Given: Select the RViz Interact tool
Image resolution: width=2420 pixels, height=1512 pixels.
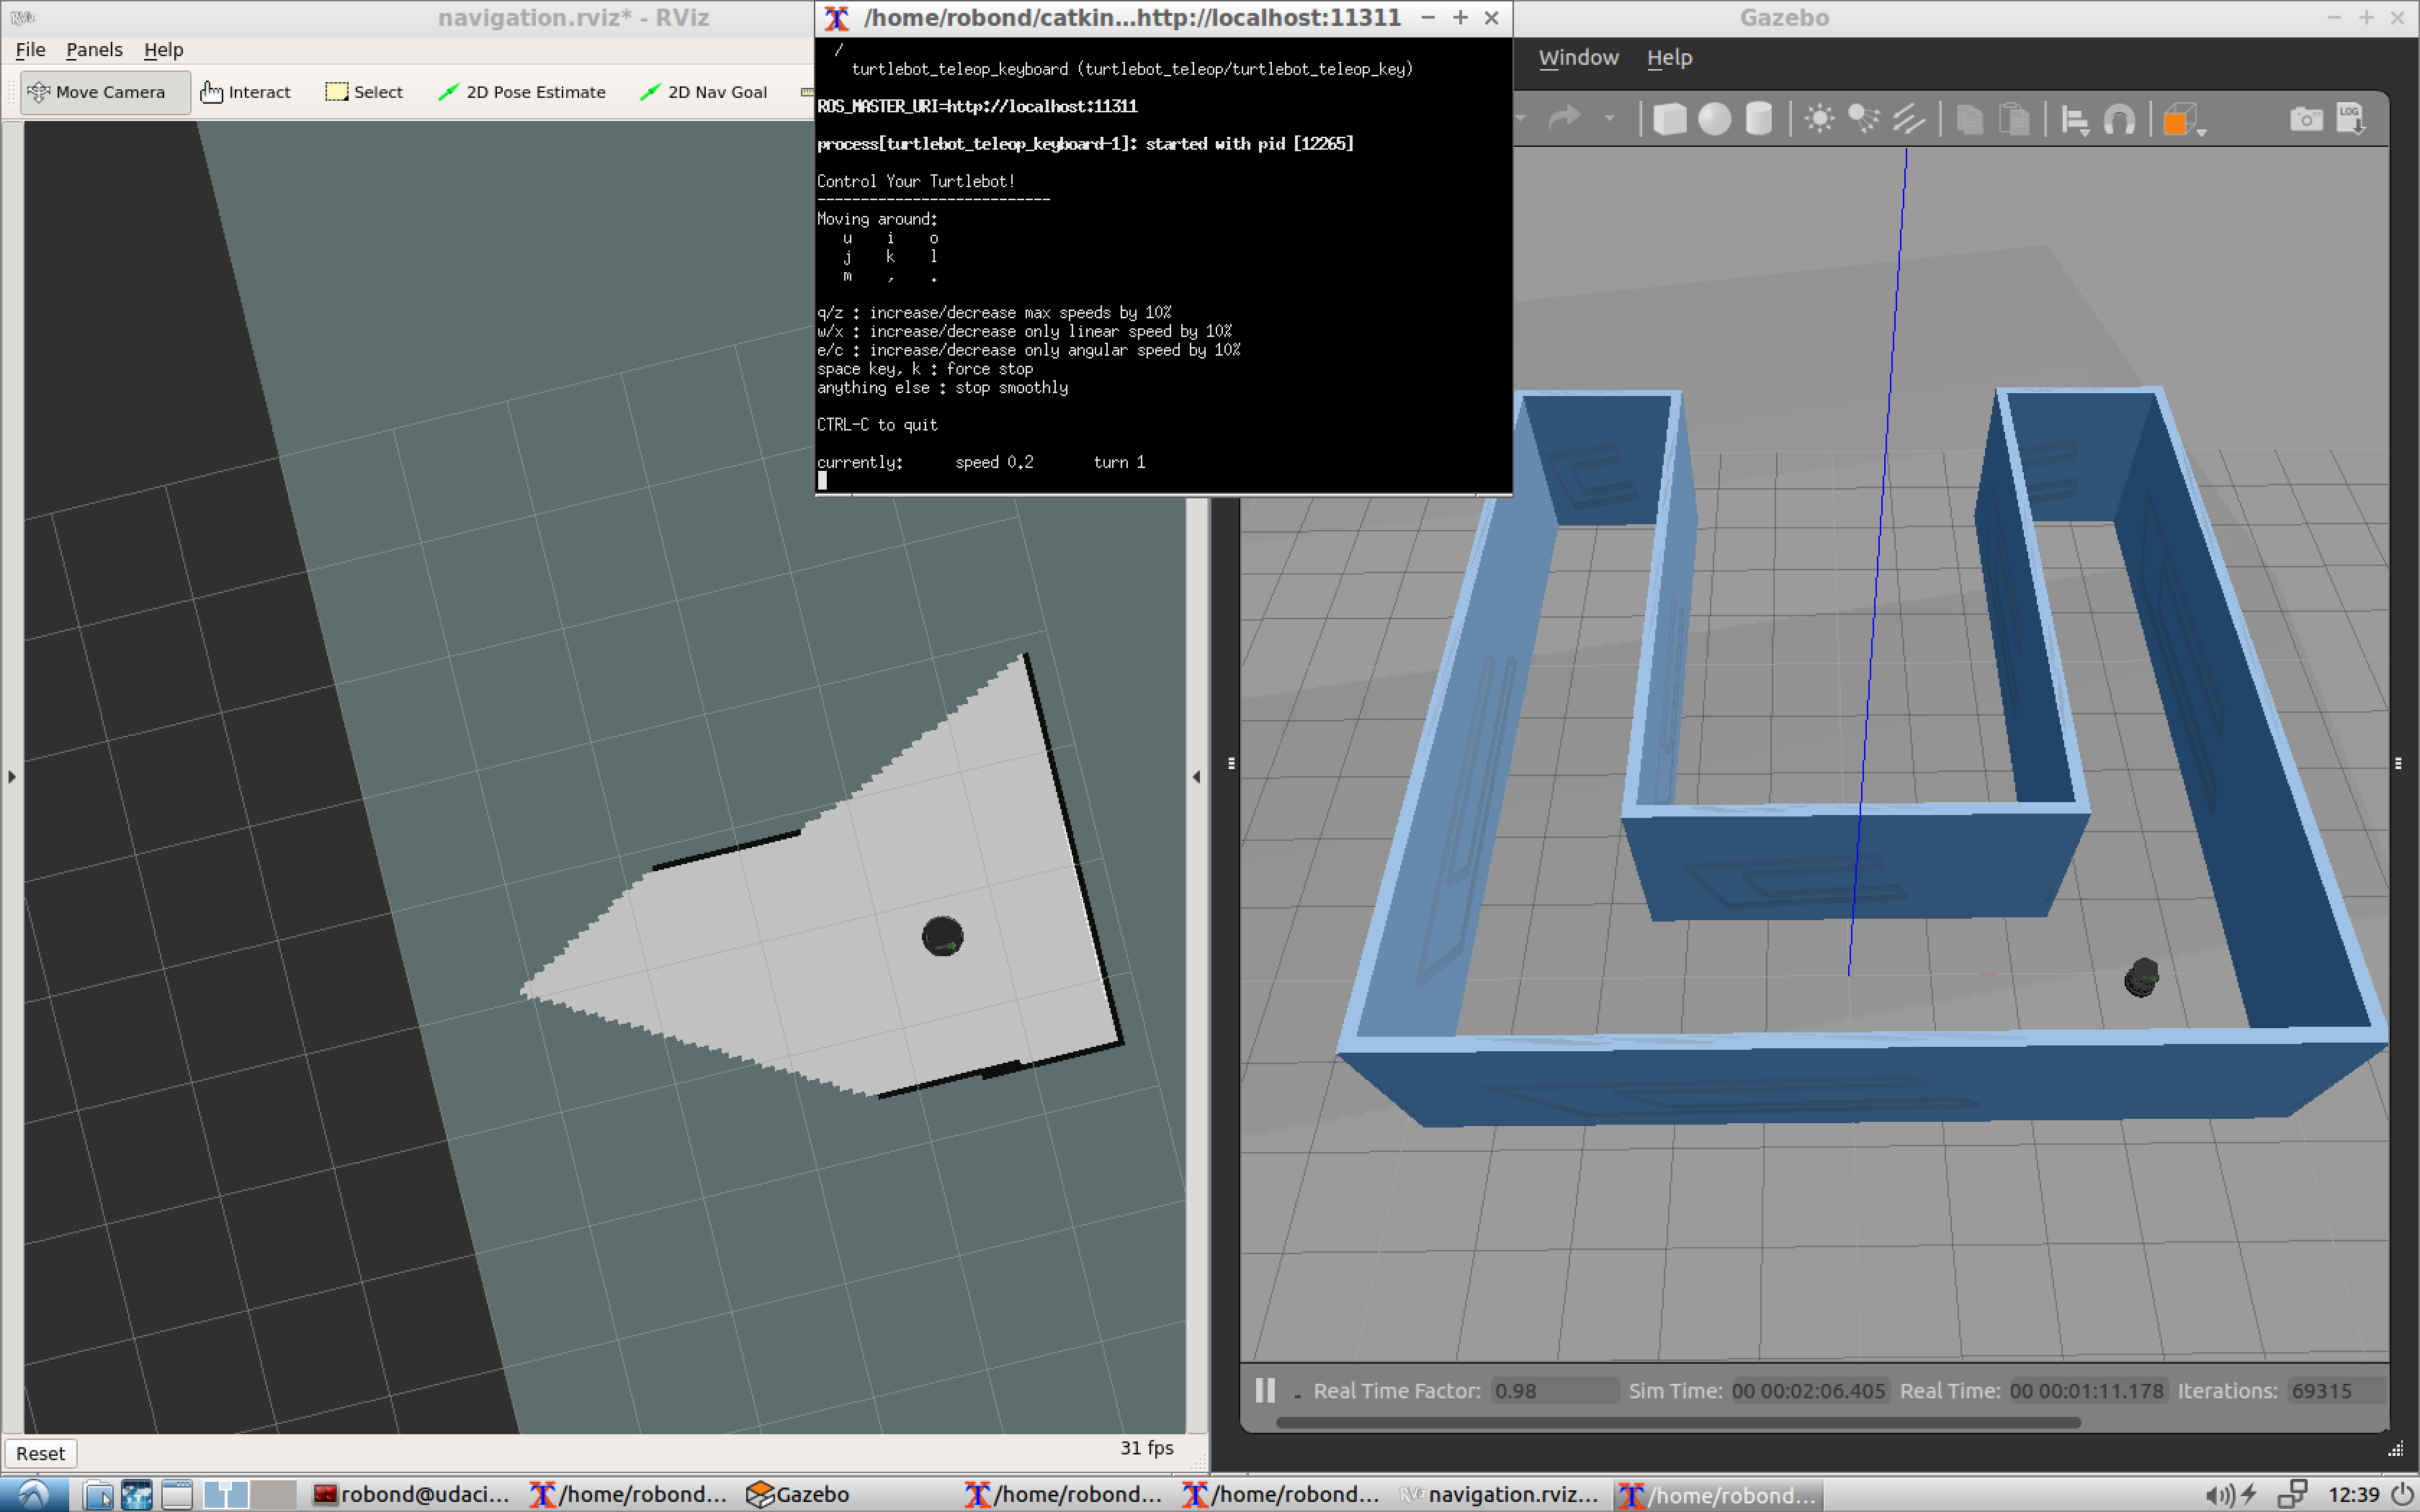Looking at the screenshot, I should (x=246, y=92).
